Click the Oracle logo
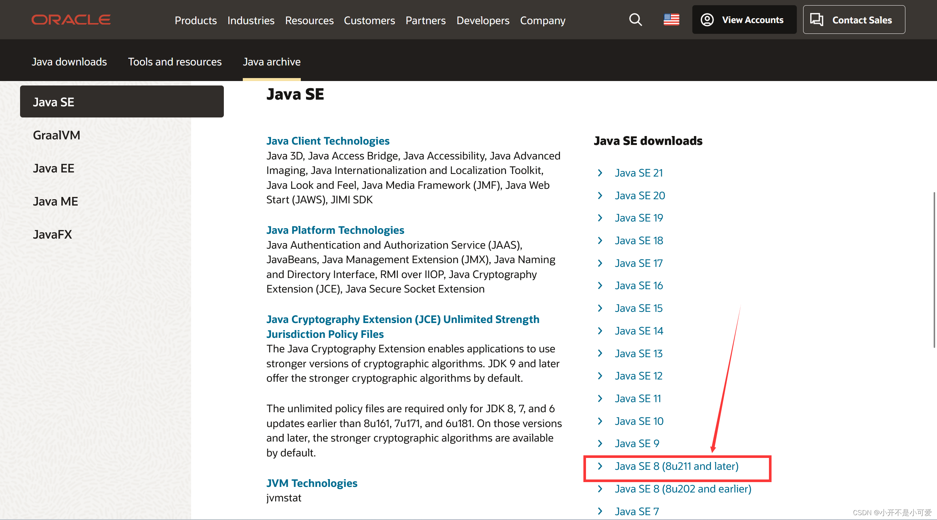Screen dimensions: 937x520 tap(71, 20)
